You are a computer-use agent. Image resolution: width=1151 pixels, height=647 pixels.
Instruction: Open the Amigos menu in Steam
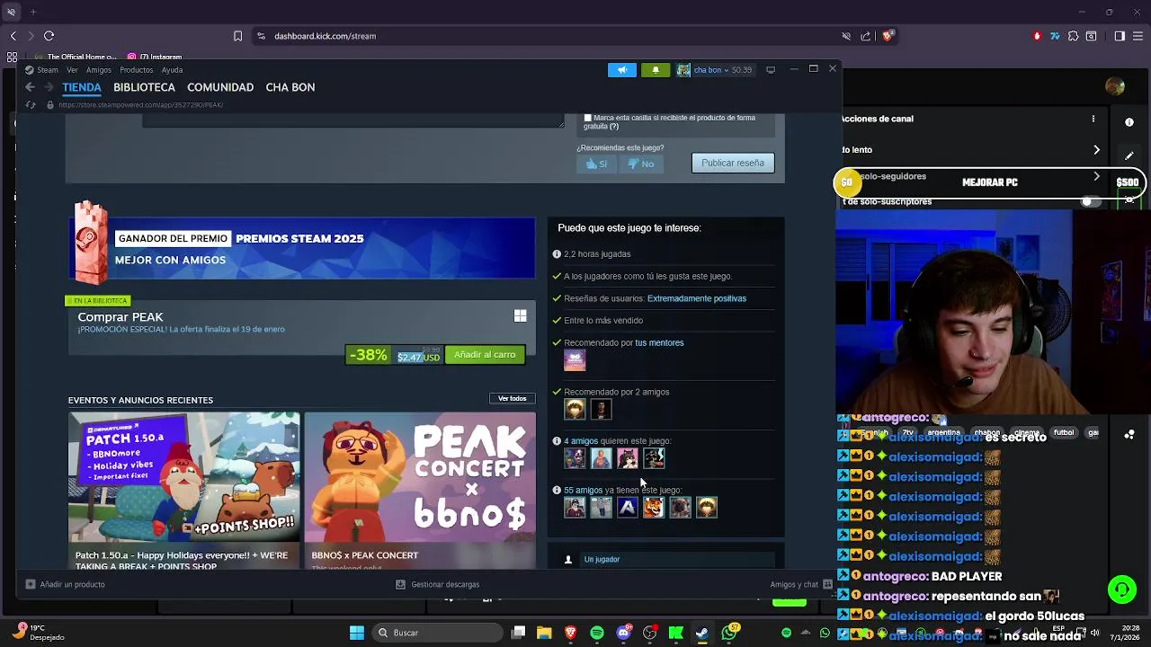tap(99, 70)
